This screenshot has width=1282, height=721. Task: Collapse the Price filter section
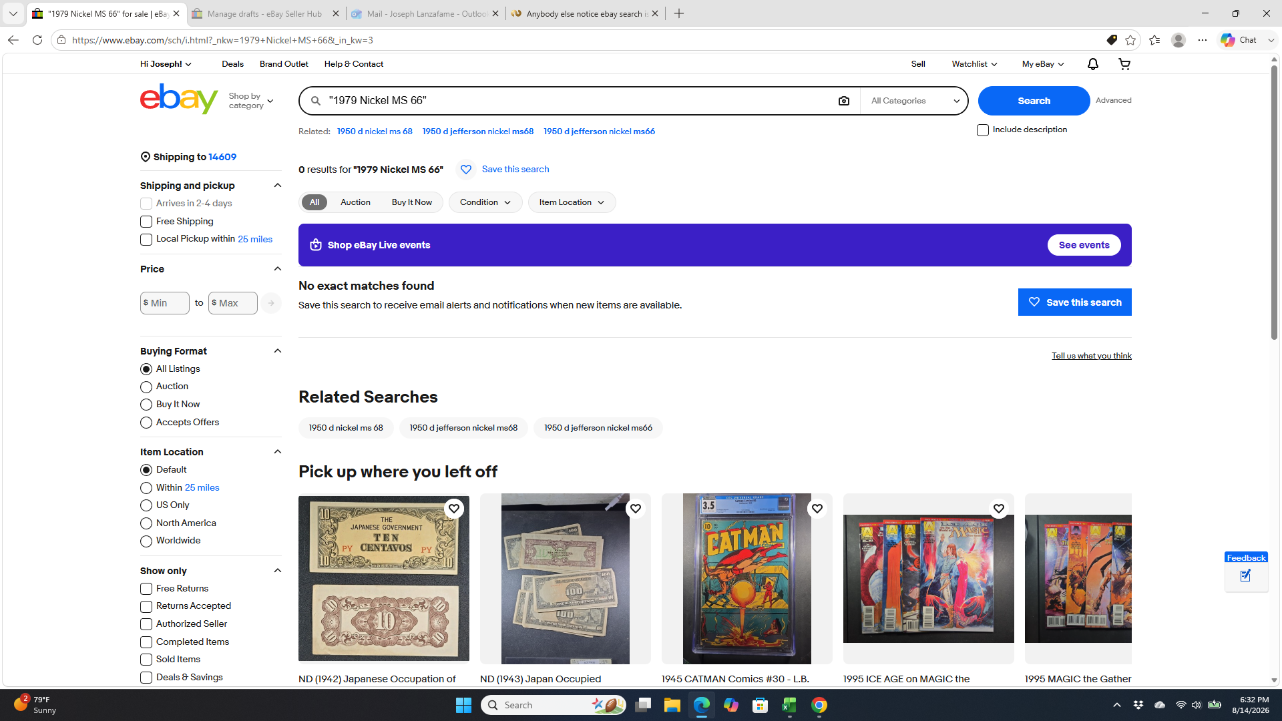click(x=278, y=269)
